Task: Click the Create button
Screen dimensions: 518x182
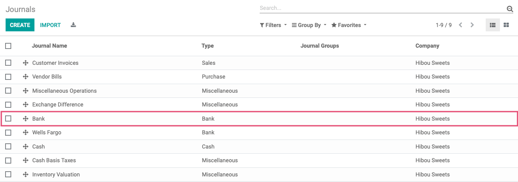Action: (20, 25)
